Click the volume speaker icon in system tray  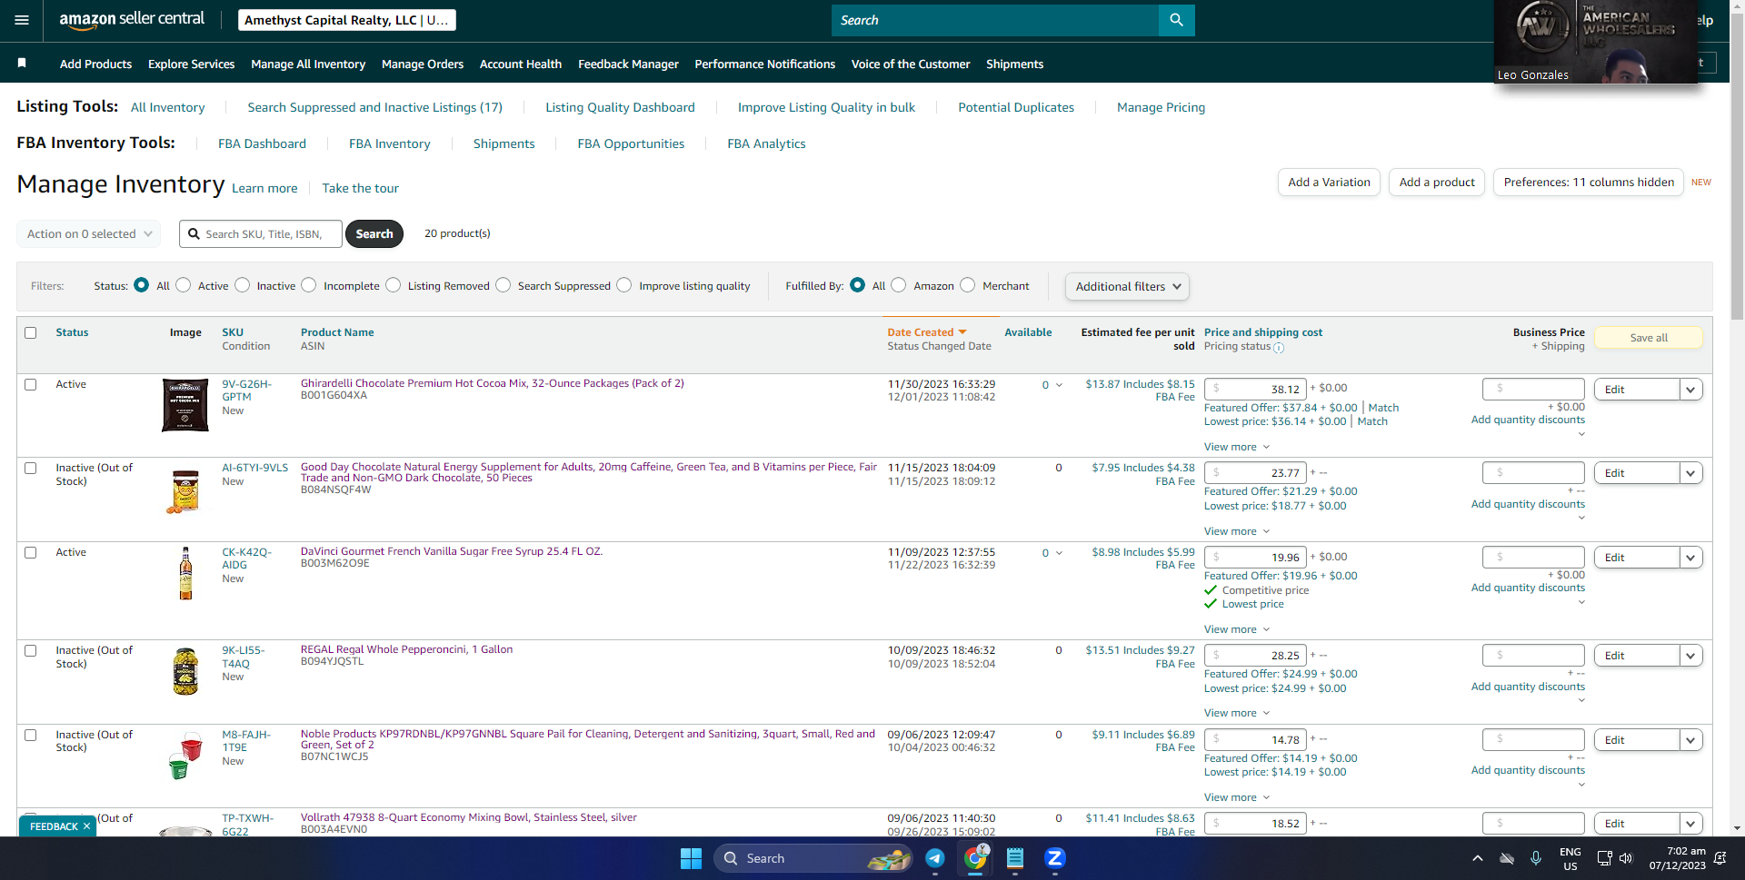[x=1626, y=858]
